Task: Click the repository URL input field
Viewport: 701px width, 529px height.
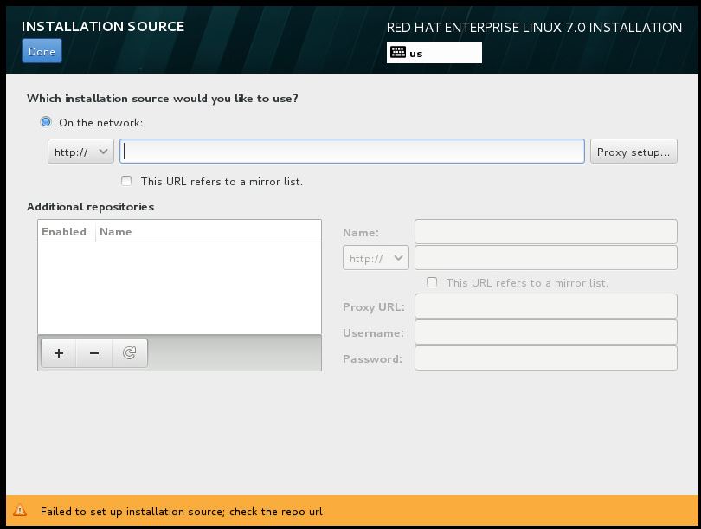Action: pos(545,258)
